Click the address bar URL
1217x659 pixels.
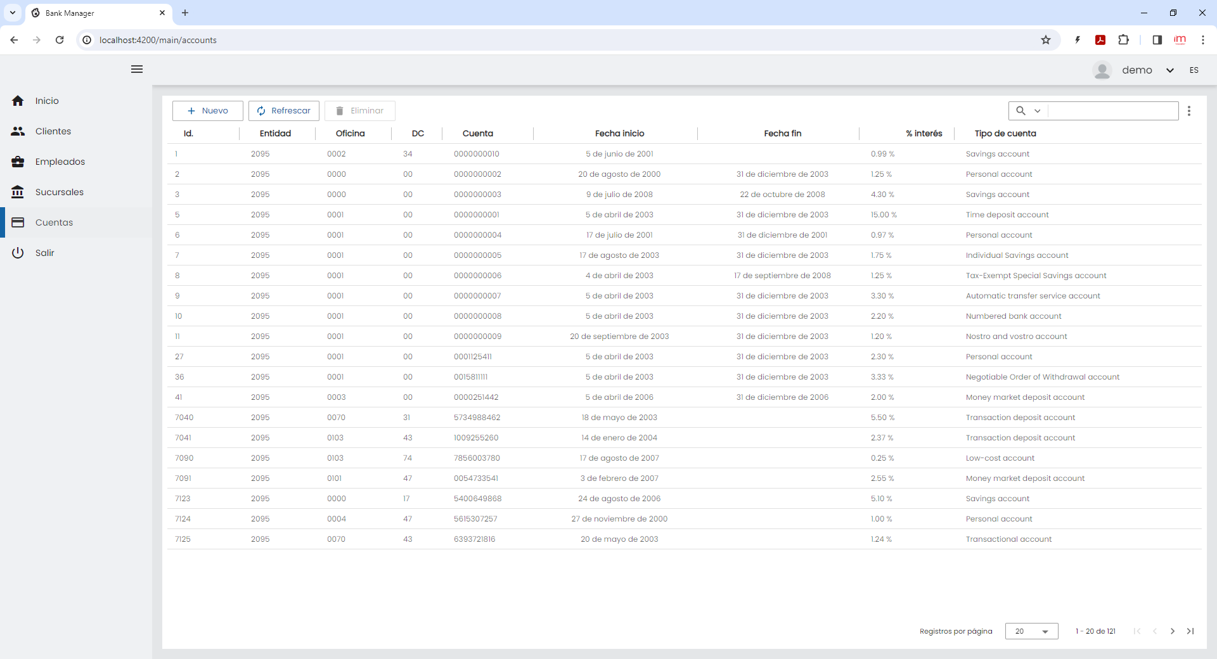click(158, 40)
